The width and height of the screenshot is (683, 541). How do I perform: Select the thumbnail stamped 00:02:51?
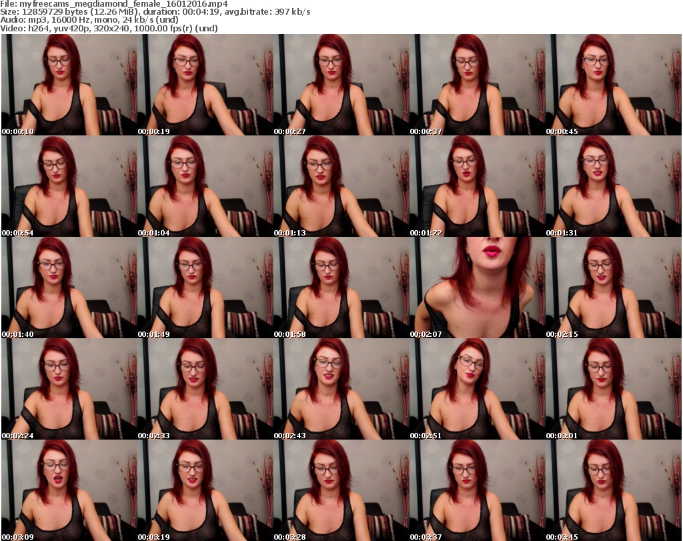point(478,389)
